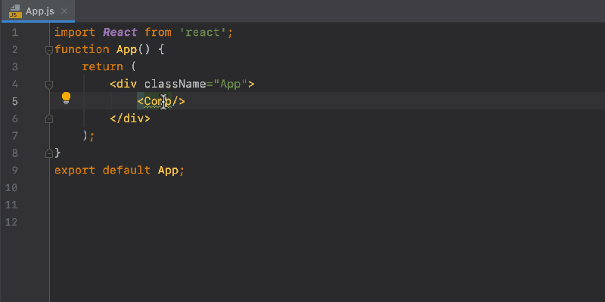Image resolution: width=605 pixels, height=302 pixels.
Task: Click the 'from' keyword on line 1
Action: [158, 32]
